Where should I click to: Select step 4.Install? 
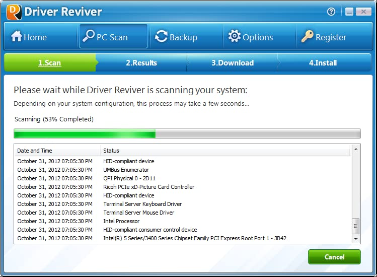point(323,63)
